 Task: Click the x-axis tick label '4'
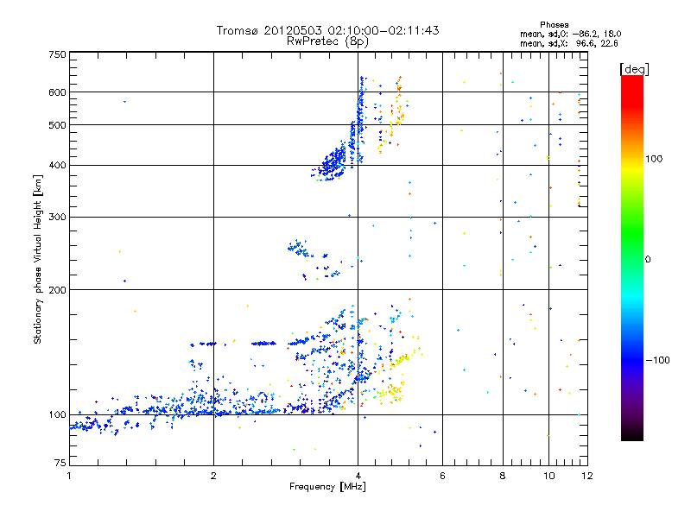pos(358,476)
